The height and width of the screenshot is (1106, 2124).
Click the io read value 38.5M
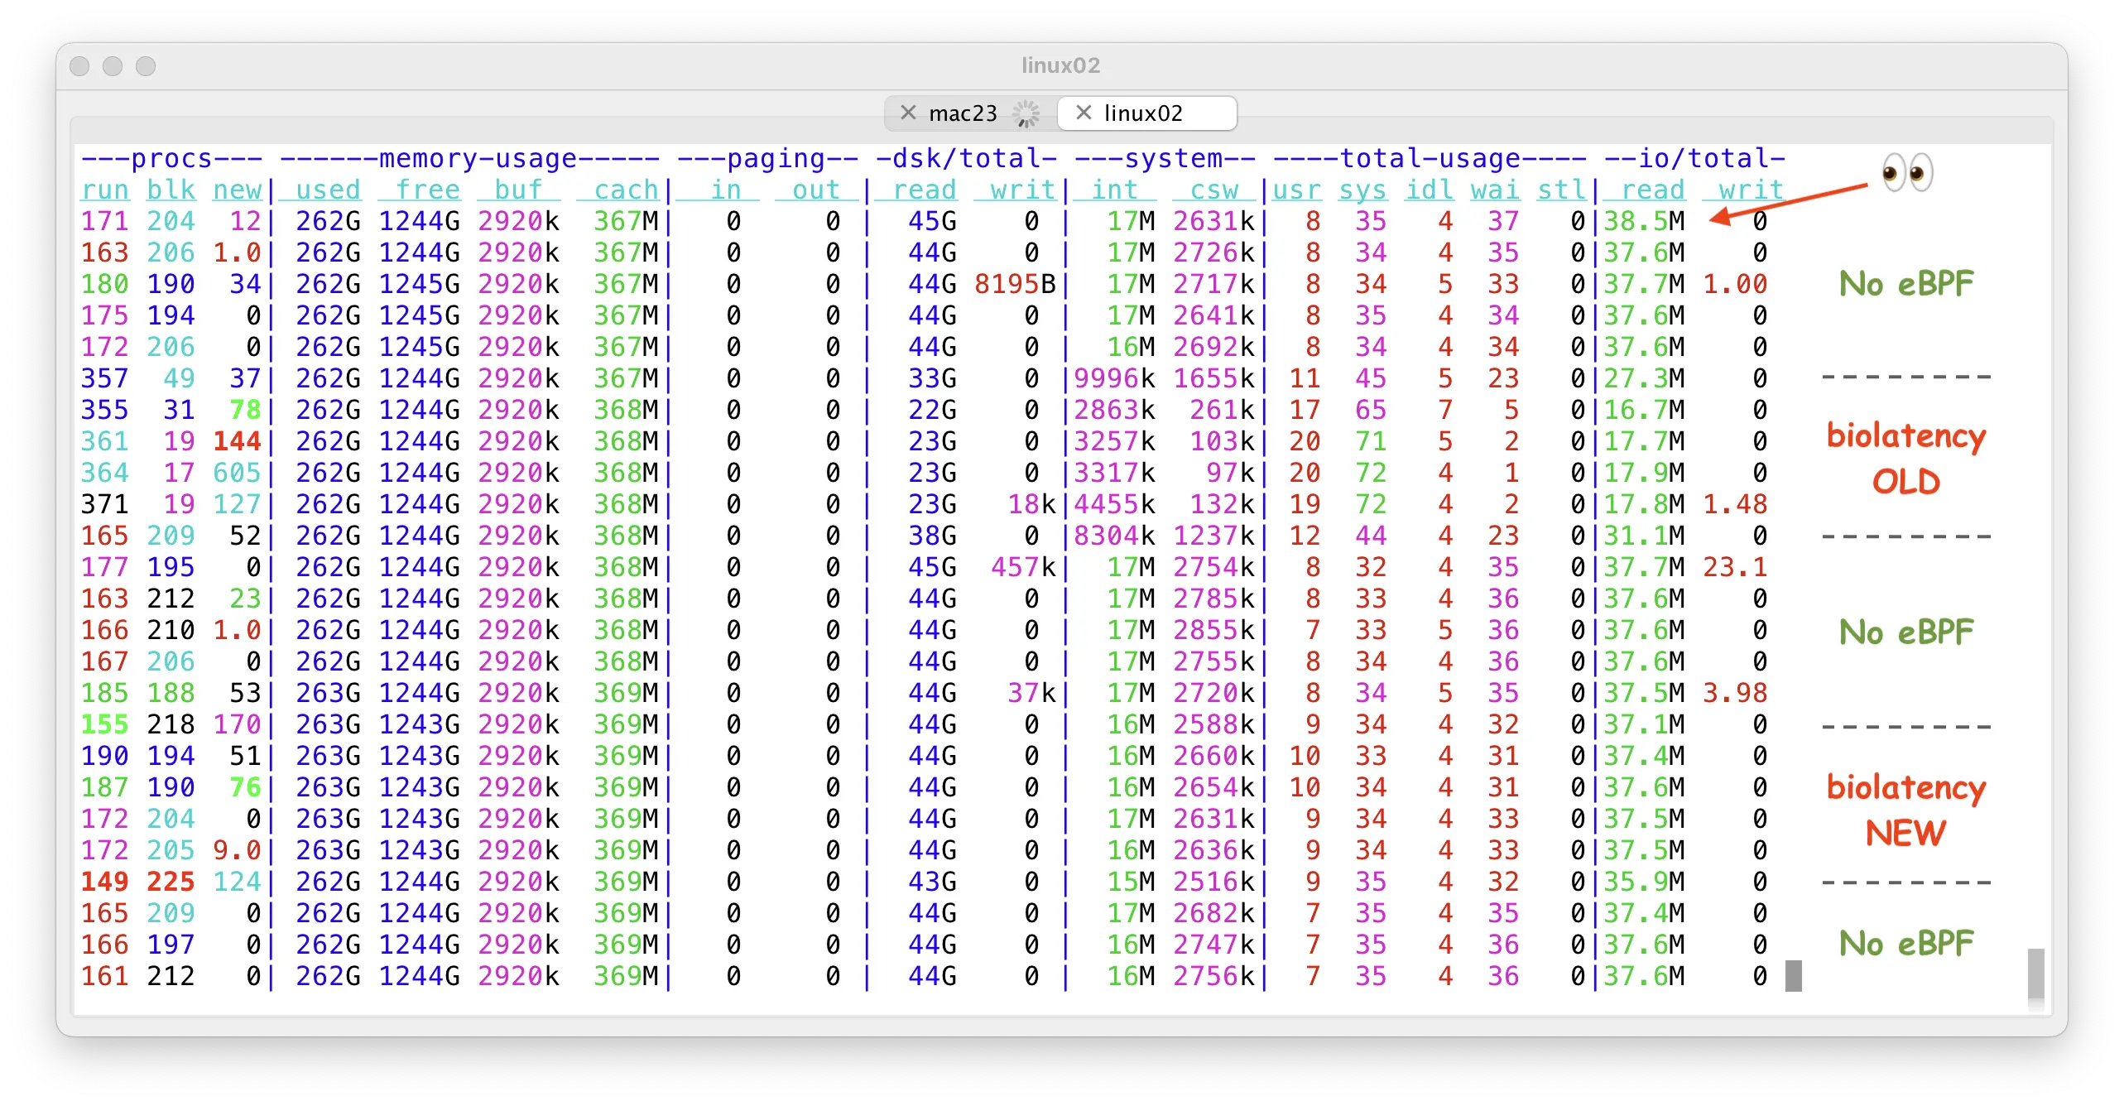[x=1645, y=221]
